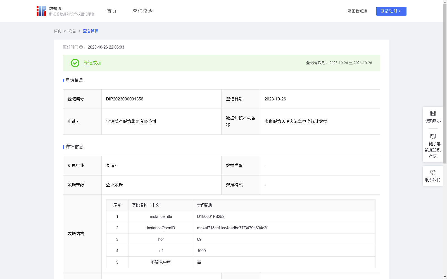
Task: Click the hor field cell
Action: 161,239
